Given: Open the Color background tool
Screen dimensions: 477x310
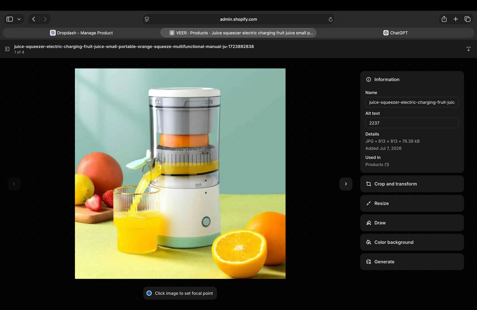Looking at the screenshot, I should click(412, 242).
